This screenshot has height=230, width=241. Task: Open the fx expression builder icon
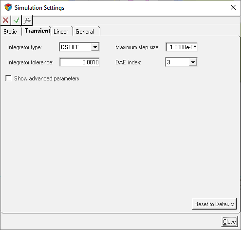point(27,20)
